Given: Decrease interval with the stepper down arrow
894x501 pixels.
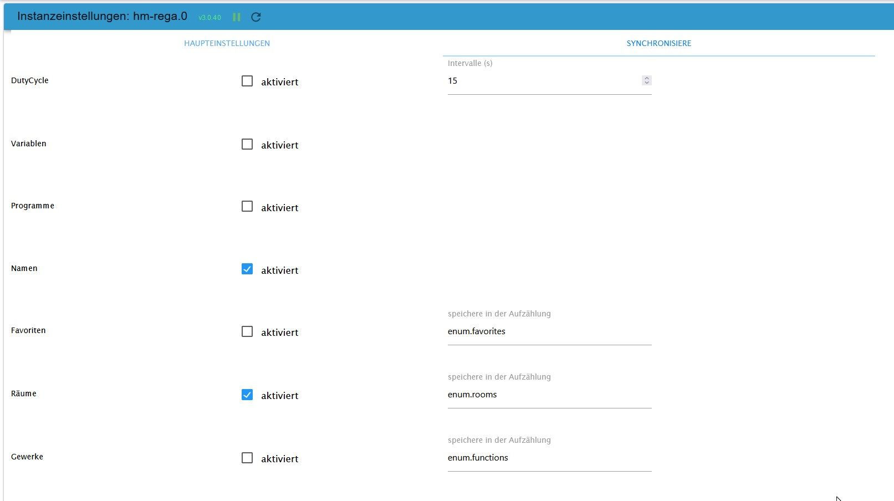Looking at the screenshot, I should [646, 83].
